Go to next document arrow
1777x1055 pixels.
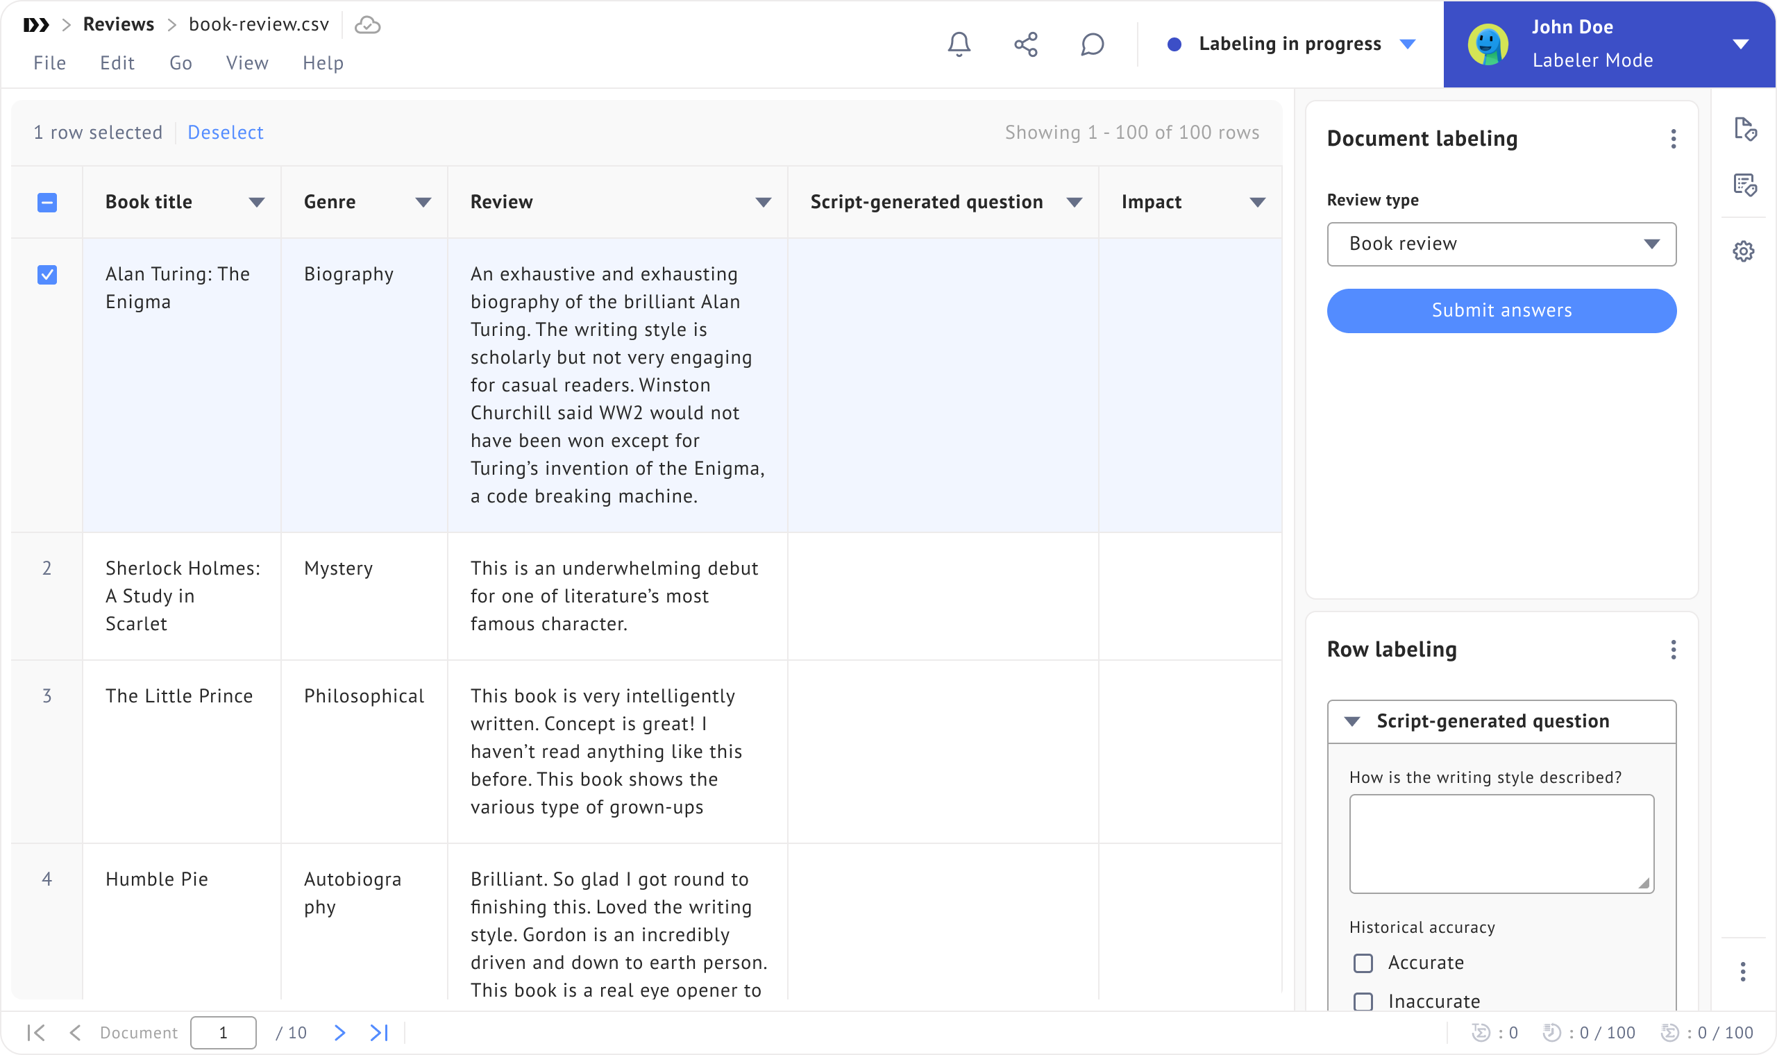[x=339, y=1032]
